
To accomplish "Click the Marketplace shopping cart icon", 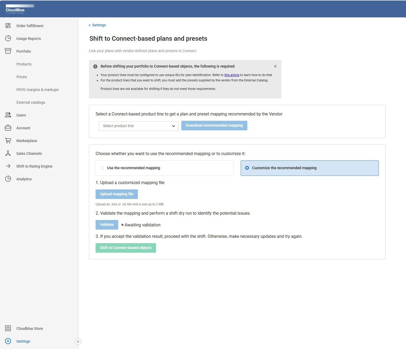I will tap(8, 140).
